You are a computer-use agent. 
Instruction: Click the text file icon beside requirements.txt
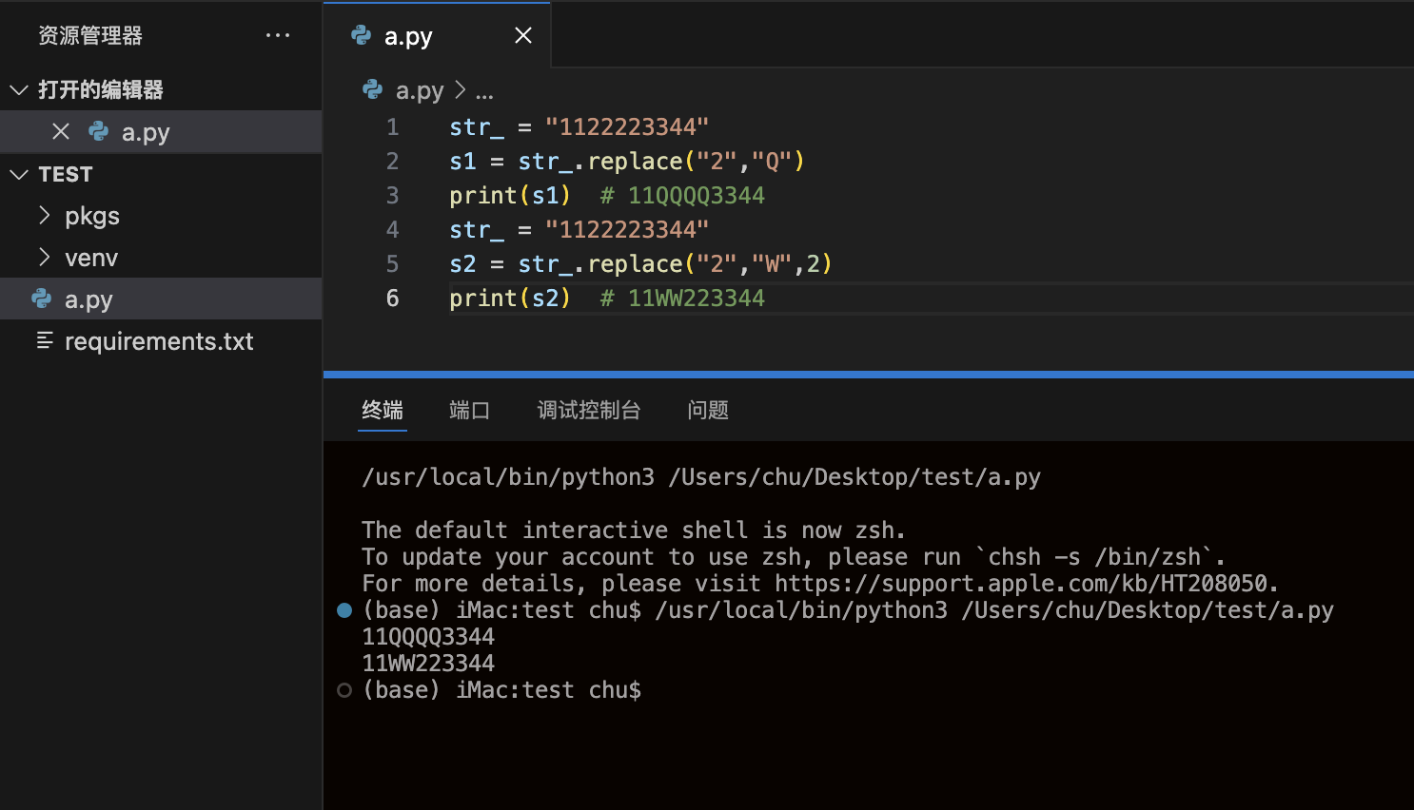click(44, 341)
